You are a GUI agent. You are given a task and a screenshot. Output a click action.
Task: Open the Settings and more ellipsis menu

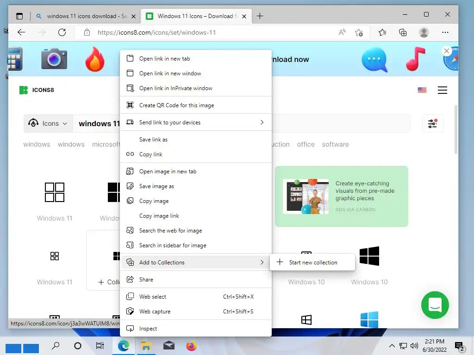(x=445, y=32)
